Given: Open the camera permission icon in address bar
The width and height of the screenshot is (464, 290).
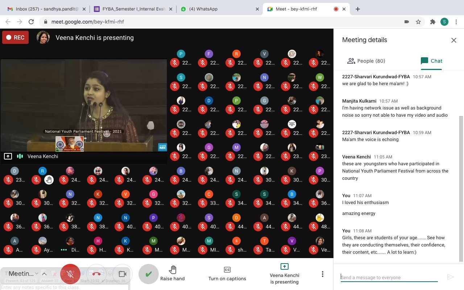Looking at the screenshot, I should pyautogui.click(x=407, y=22).
